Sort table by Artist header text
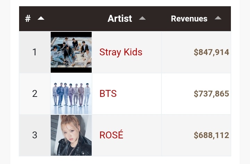Image resolution: width=250 pixels, height=164 pixels. tap(120, 18)
